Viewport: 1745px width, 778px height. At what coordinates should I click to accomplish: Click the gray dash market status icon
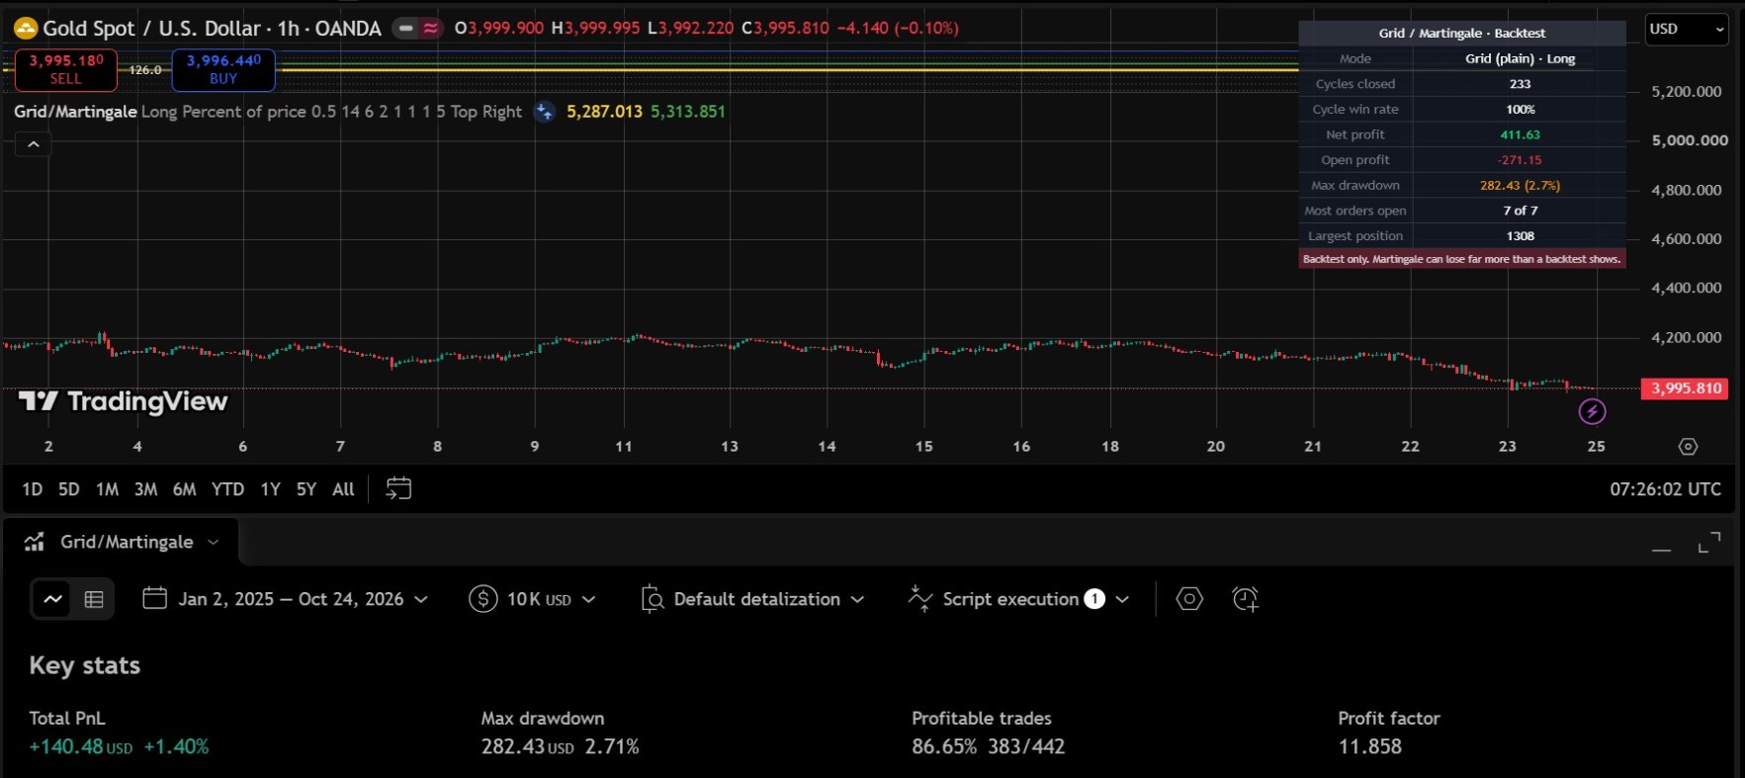tap(406, 29)
